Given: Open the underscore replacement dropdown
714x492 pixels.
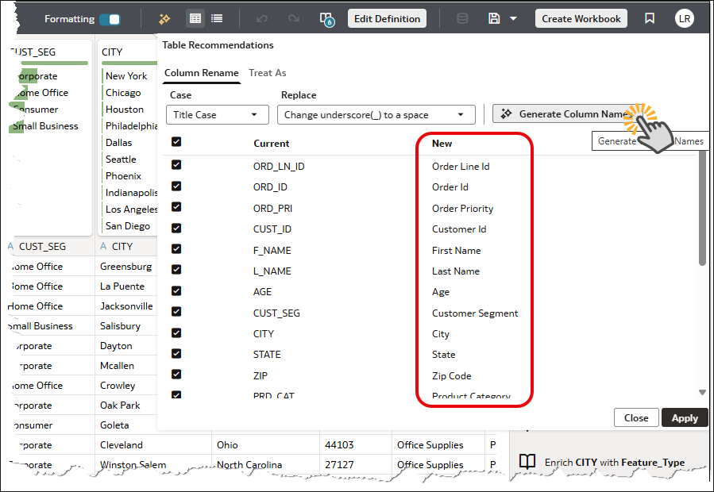Looking at the screenshot, I should coord(376,114).
